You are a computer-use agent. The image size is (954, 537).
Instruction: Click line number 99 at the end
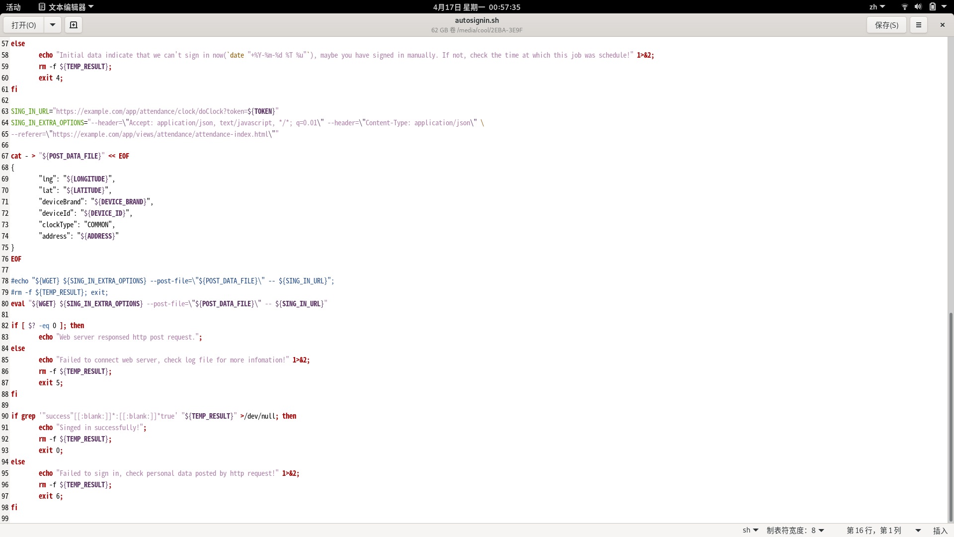(5, 519)
